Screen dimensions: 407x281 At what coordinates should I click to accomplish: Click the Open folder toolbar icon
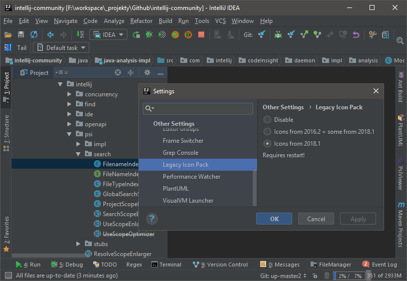click(8, 34)
